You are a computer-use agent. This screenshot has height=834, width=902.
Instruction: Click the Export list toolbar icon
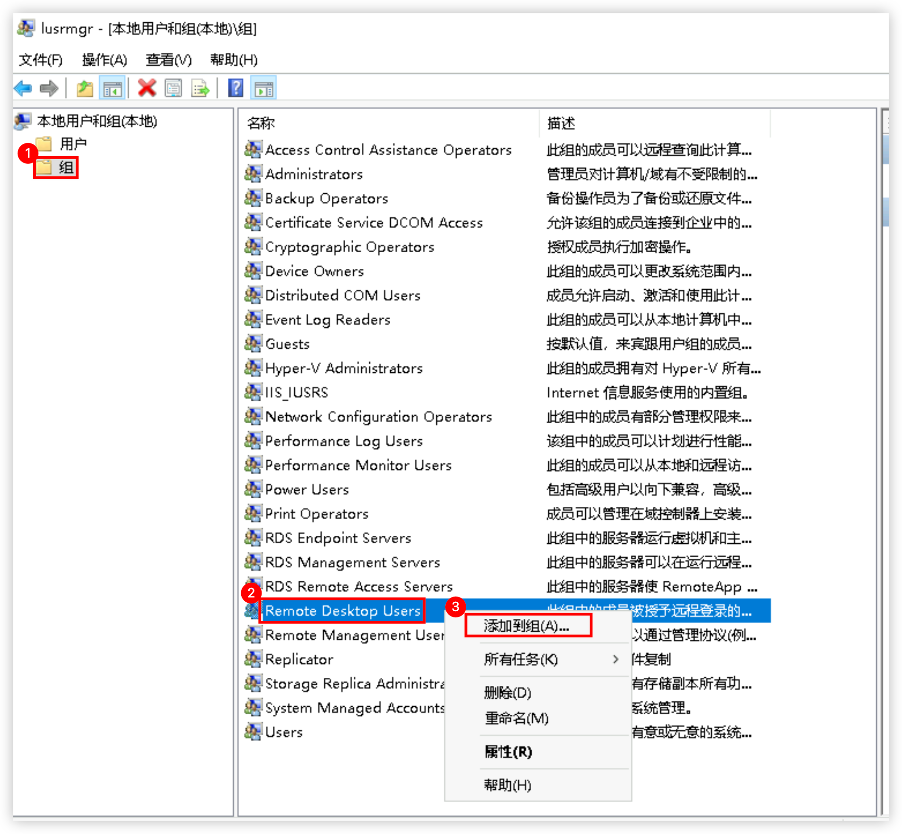pyautogui.click(x=200, y=88)
